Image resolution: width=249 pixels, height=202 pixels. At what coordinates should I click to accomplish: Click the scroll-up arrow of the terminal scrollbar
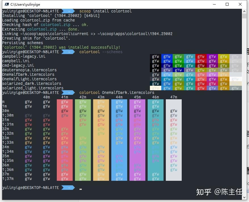click(x=243, y=11)
